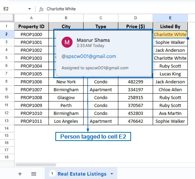Select the Birmingham cell in row 12
This screenshot has height=179, width=195.
click(66, 113)
